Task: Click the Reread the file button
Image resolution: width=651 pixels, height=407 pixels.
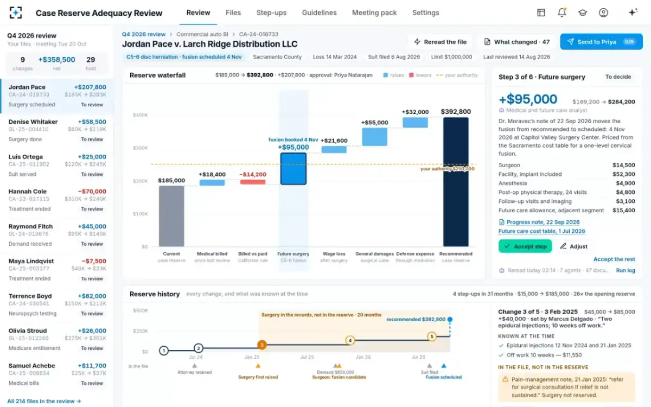Action: pyautogui.click(x=440, y=42)
